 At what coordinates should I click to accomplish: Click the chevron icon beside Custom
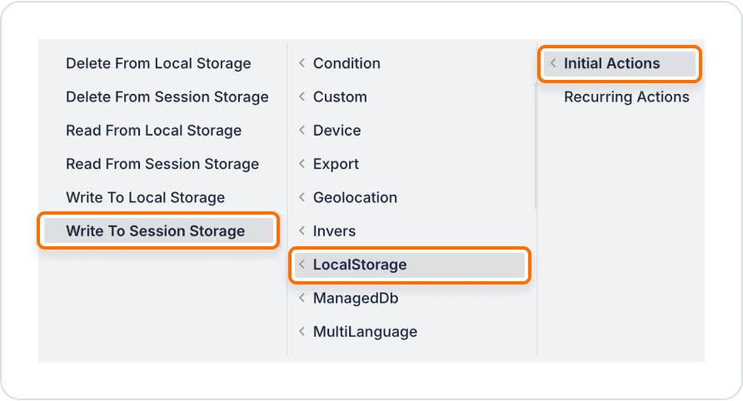click(x=302, y=97)
